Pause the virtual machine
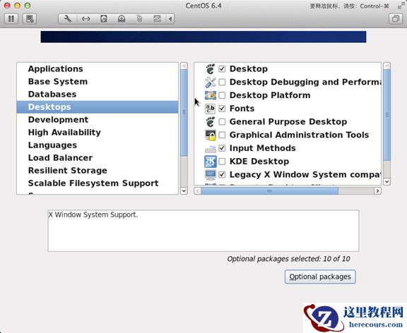The width and height of the screenshot is (407, 333). click(11, 18)
